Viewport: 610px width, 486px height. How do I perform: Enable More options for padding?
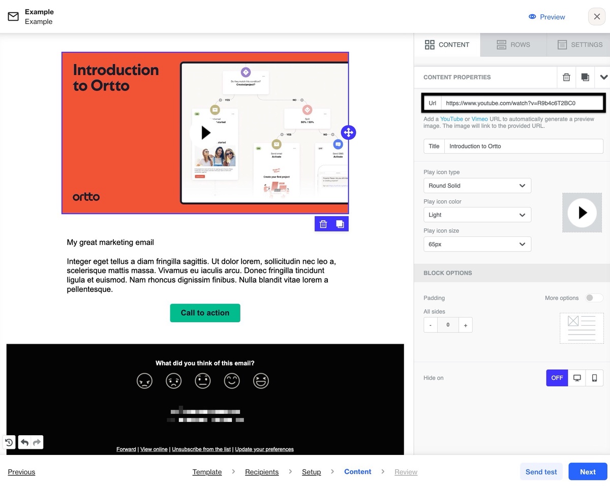pyautogui.click(x=593, y=298)
